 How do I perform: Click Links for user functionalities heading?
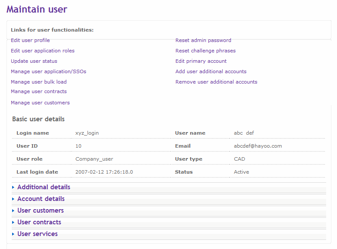point(52,30)
